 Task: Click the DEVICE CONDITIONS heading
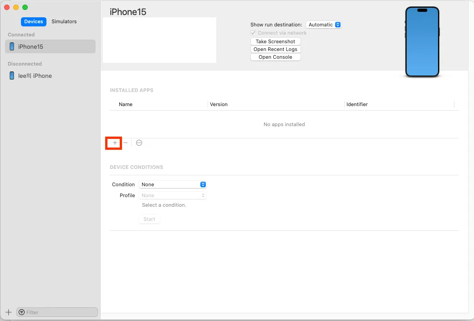(136, 167)
